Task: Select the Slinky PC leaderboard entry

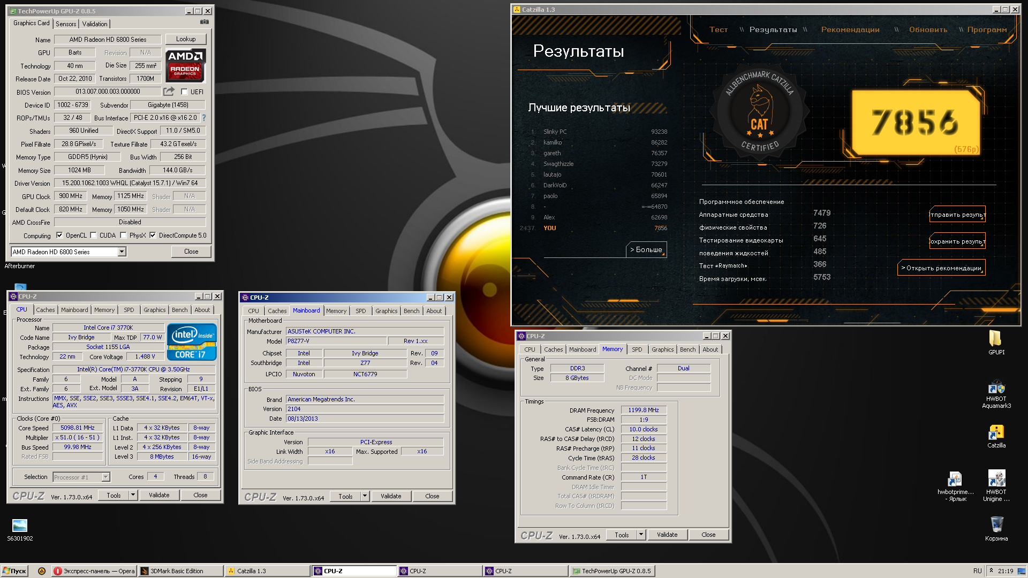Action: 599,132
